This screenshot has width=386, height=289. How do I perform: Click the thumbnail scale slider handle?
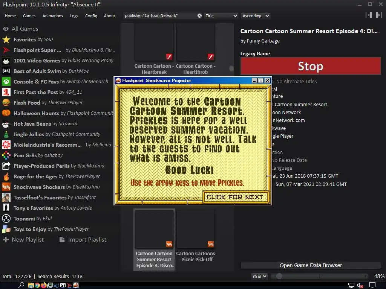tap(279, 276)
